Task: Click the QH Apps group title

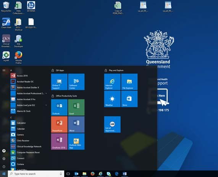Action: tap(60, 70)
